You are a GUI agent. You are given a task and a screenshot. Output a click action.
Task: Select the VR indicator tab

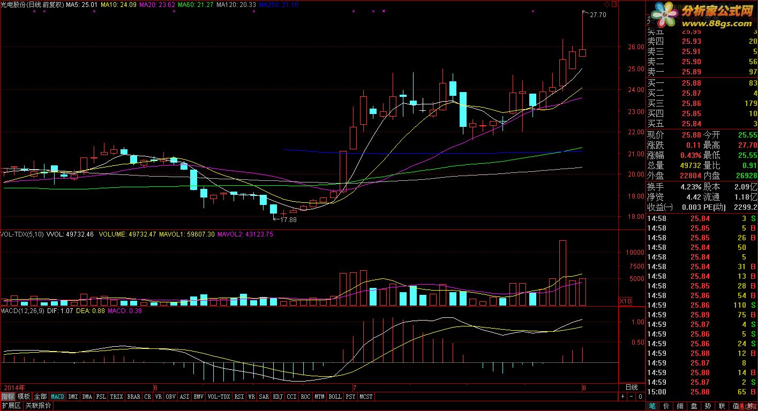159,397
